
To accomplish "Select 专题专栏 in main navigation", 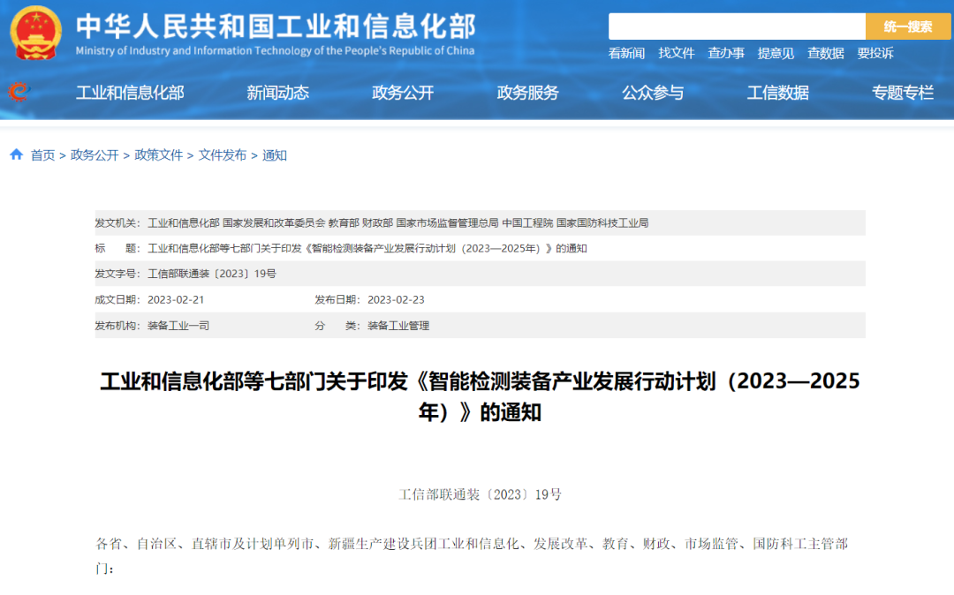I will 903,93.
